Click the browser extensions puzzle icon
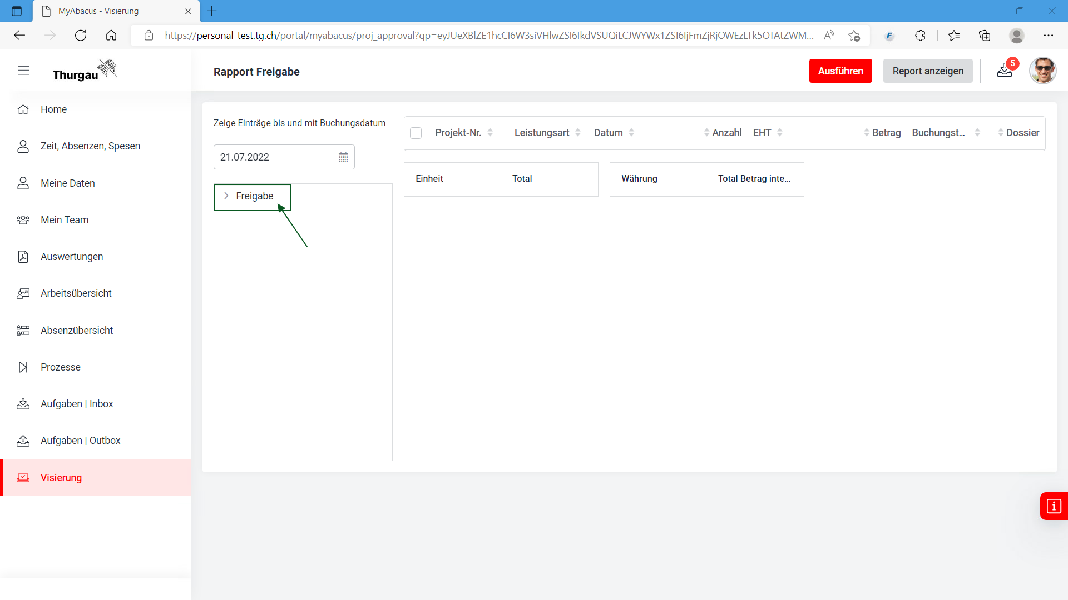This screenshot has width=1068, height=600. tap(920, 36)
